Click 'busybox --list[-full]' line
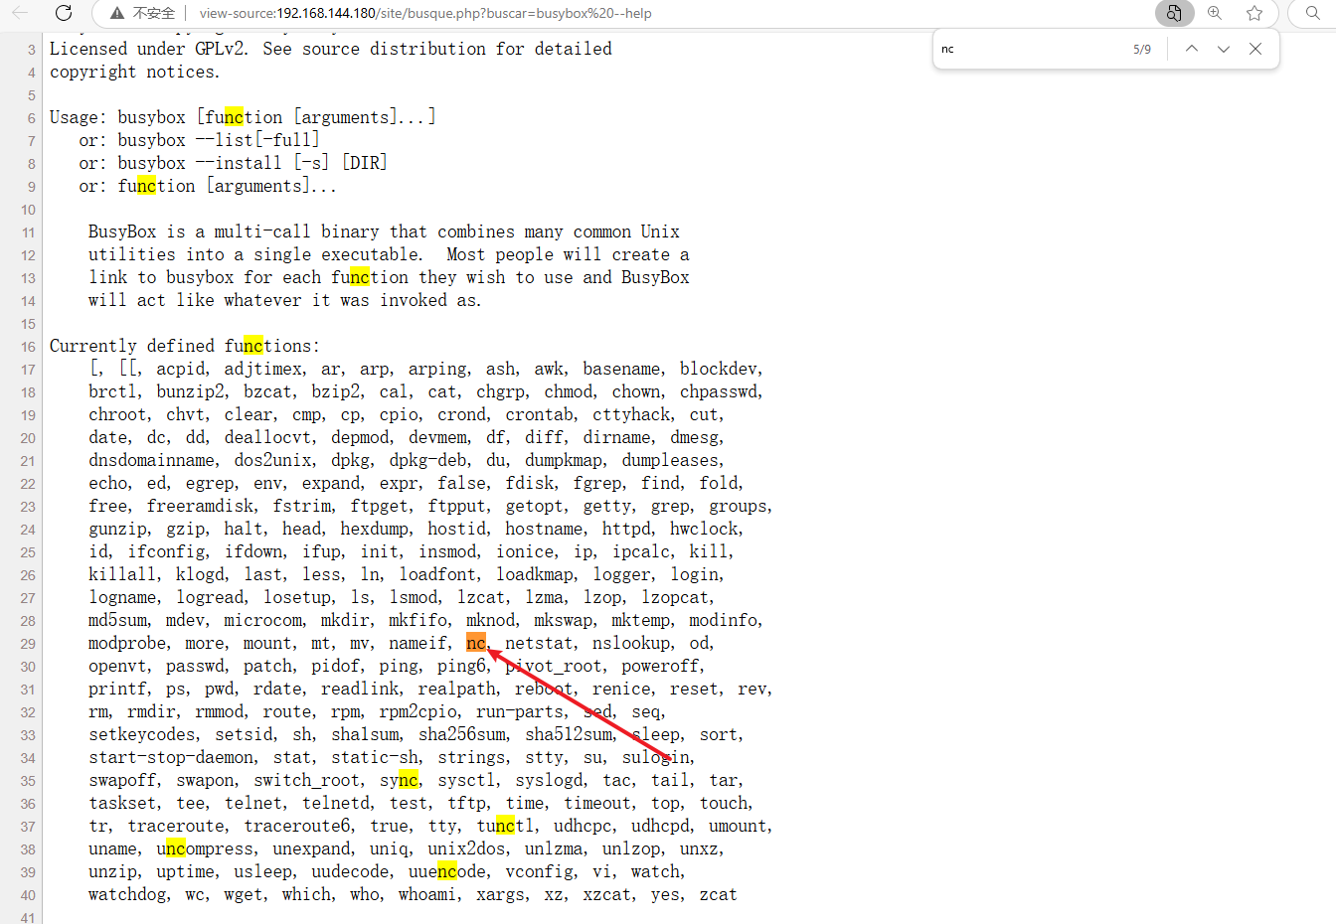The height and width of the screenshot is (924, 1336). [219, 140]
